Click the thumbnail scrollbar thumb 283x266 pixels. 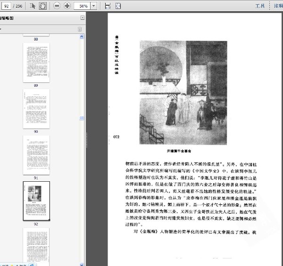pos(82,118)
